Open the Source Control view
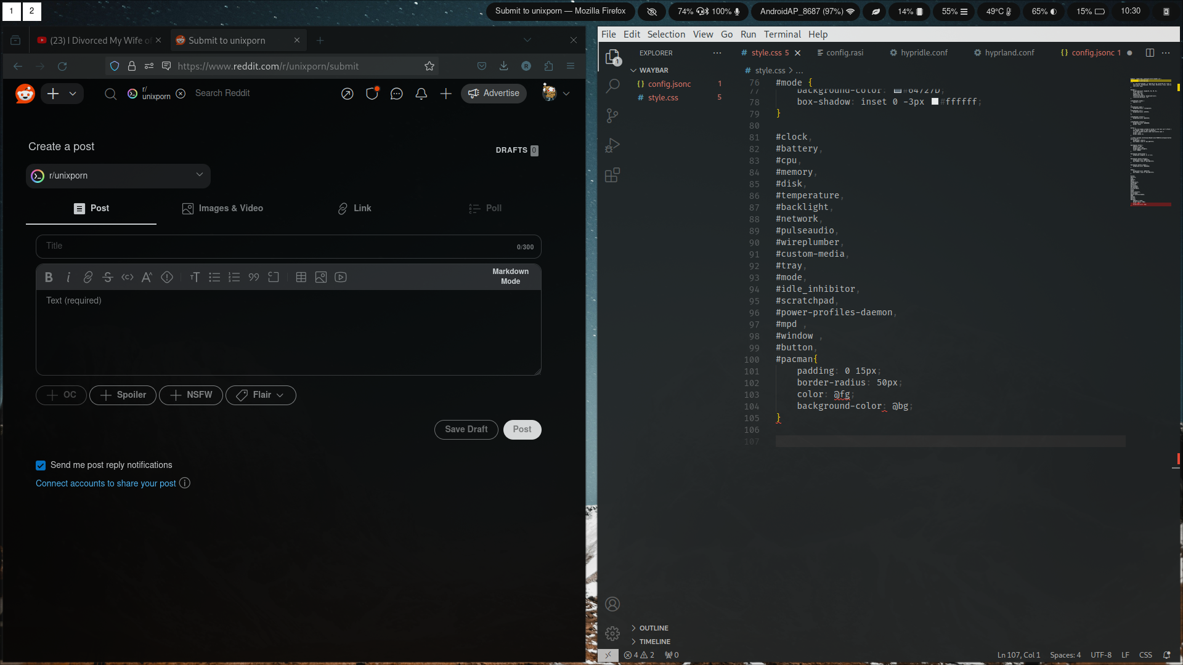The height and width of the screenshot is (665, 1183). click(x=612, y=116)
